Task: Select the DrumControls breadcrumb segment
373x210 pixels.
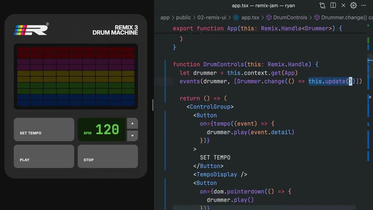Action: [290, 17]
